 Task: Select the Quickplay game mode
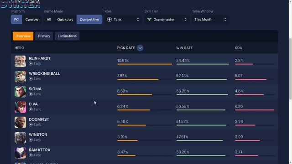pyautogui.click(x=65, y=19)
